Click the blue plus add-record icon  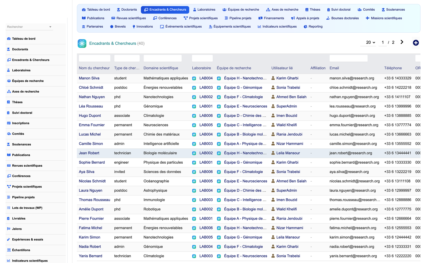[x=416, y=43]
